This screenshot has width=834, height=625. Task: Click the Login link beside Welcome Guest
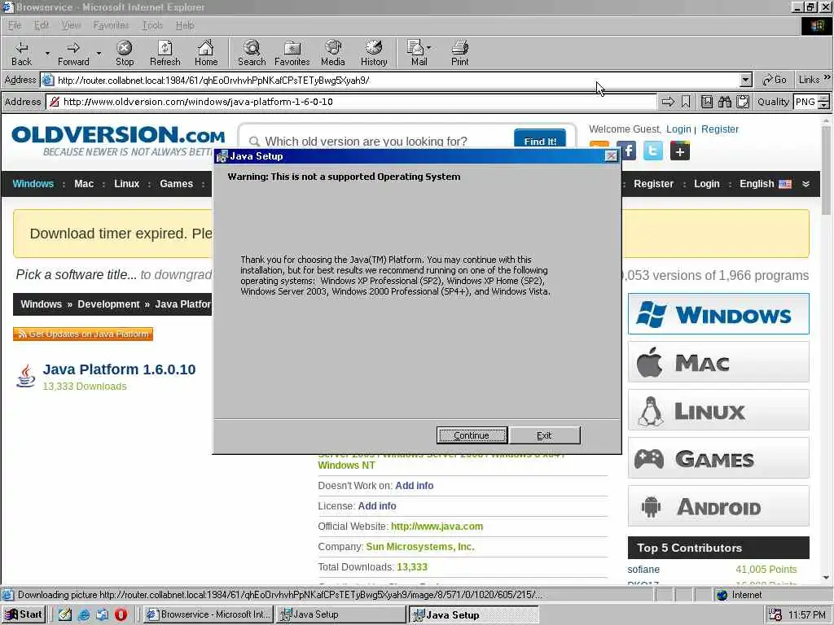678,129
